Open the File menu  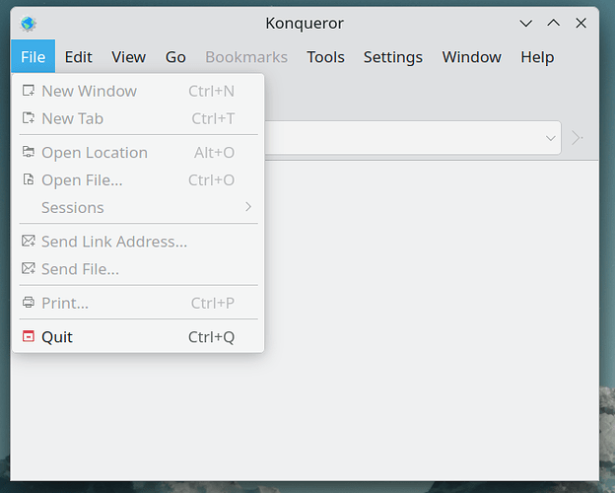[x=33, y=56]
